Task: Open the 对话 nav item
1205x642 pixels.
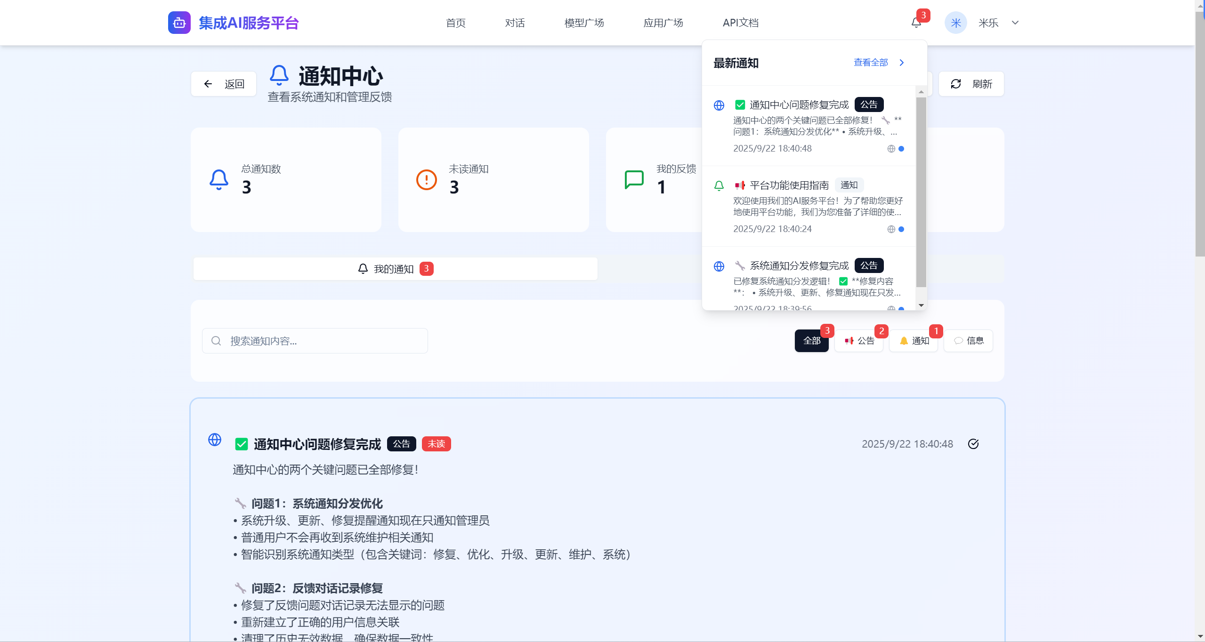Action: pos(515,23)
